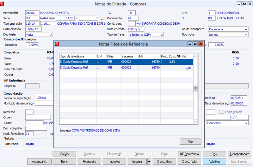The height and width of the screenshot is (167, 253).
Task: Click the Fornecedor code field 000181
Action: click(x=32, y=13)
